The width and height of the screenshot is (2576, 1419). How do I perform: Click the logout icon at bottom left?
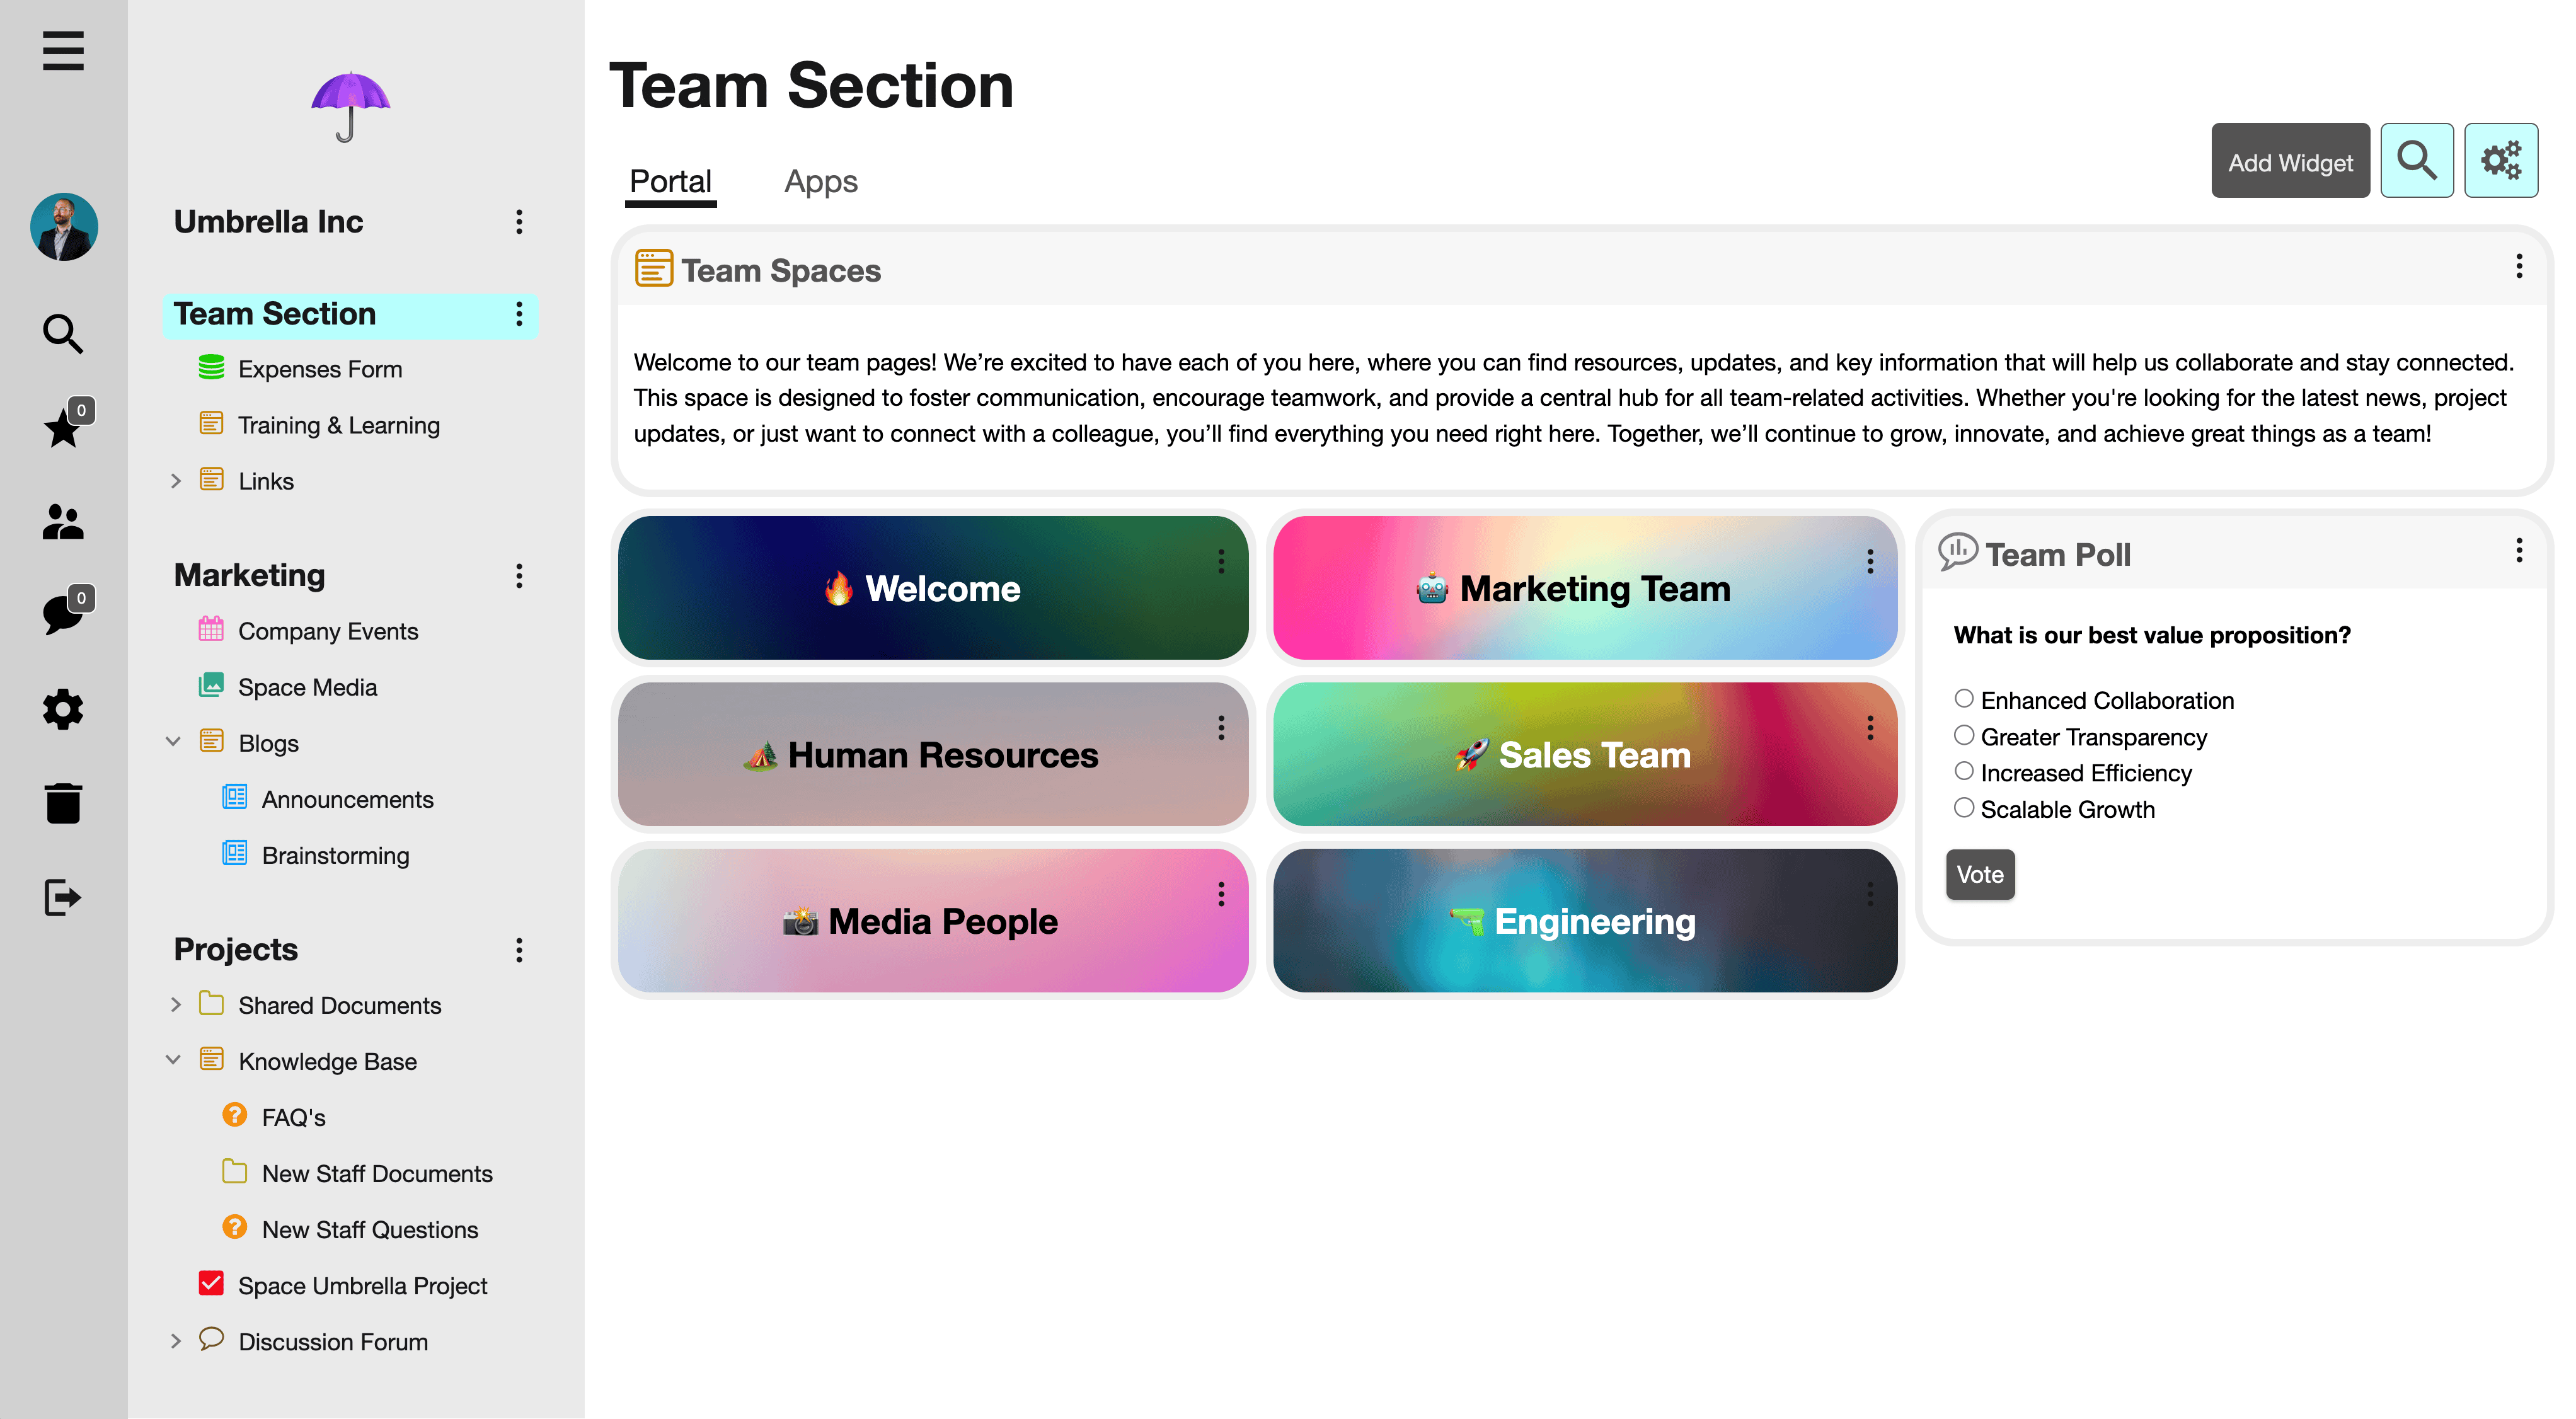point(63,897)
